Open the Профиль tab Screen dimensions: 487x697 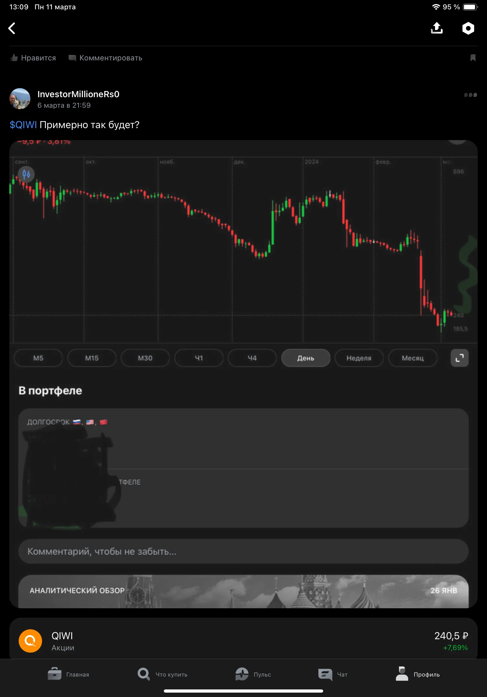coord(418,674)
